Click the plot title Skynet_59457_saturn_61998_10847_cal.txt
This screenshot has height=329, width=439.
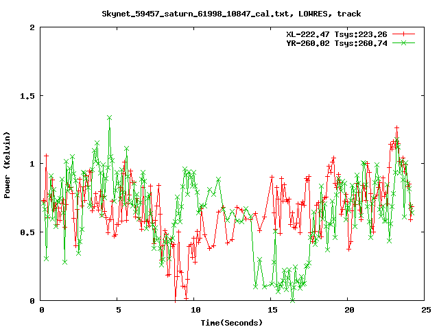[x=231, y=14]
